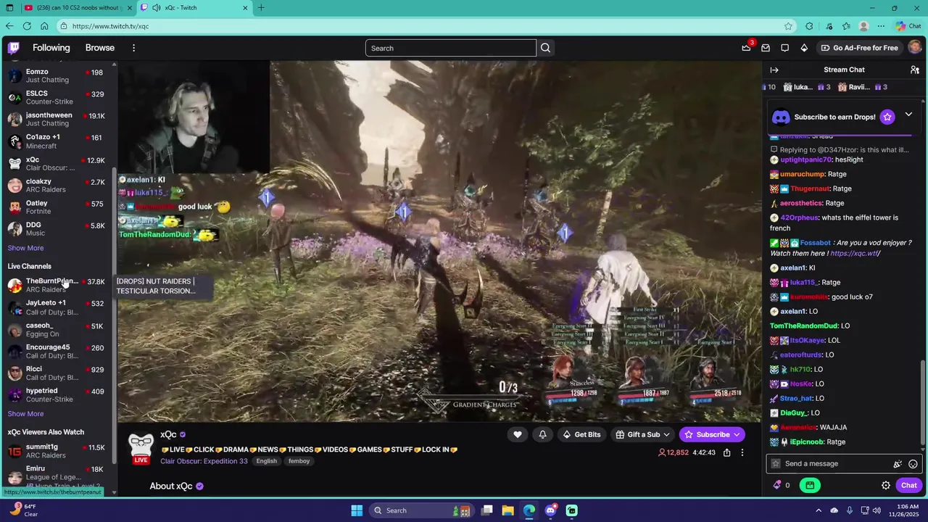Open cloakzy ARC Raiders channel
The height and width of the screenshot is (522, 928).
point(57,185)
